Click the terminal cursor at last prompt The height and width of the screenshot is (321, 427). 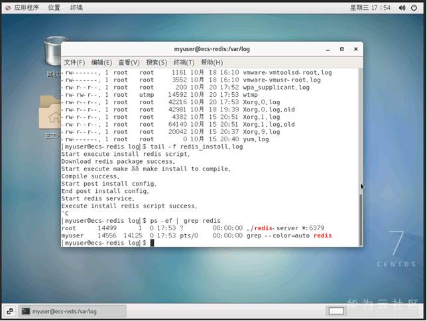(152, 243)
